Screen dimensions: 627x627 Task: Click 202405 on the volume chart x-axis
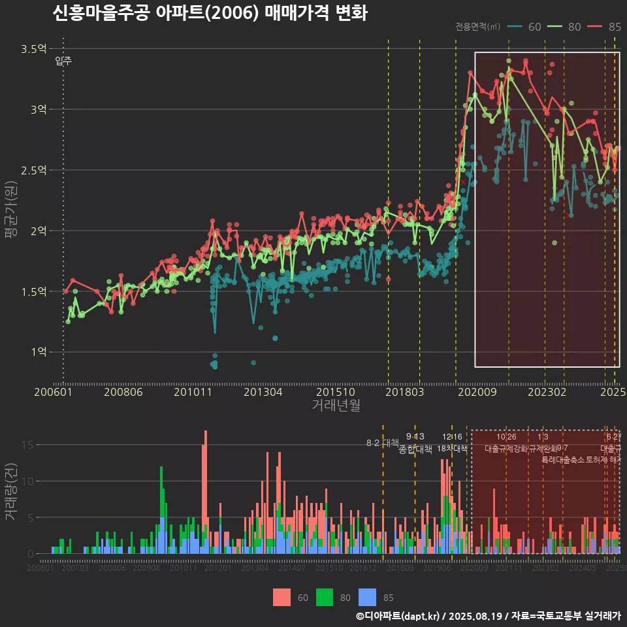[583, 568]
